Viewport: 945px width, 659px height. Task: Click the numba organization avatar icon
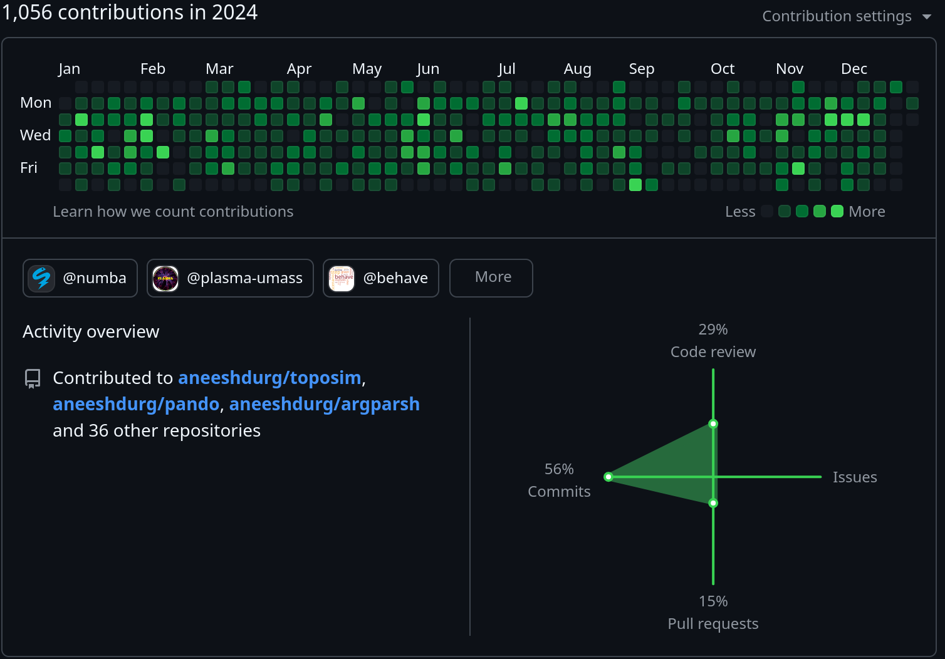coord(42,278)
